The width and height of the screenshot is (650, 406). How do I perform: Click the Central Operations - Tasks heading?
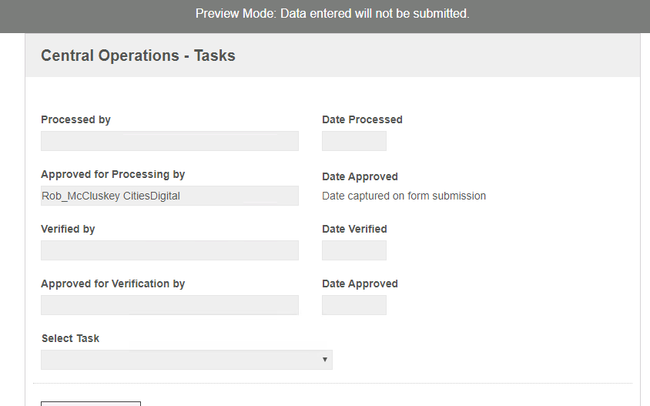pyautogui.click(x=138, y=55)
